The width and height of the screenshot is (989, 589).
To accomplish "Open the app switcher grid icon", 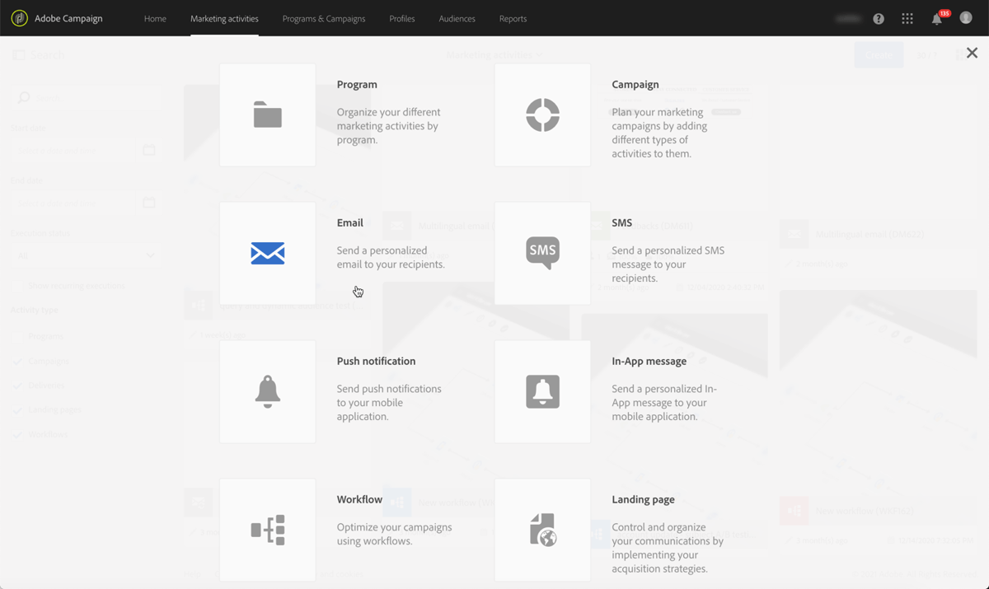I will 907,18.
